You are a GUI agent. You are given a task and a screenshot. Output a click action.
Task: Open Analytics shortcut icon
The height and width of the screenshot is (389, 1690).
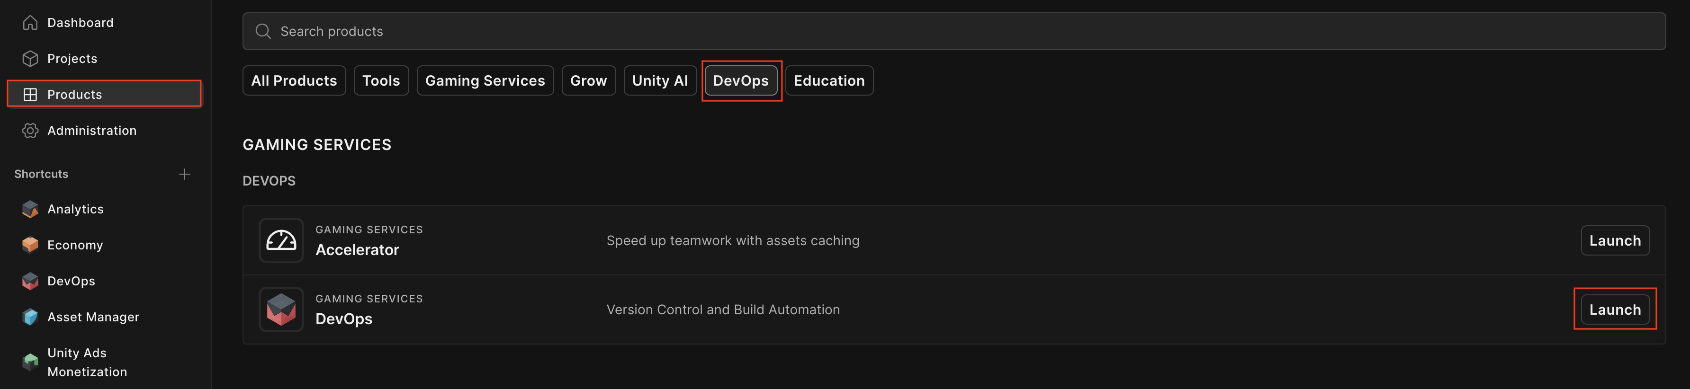pyautogui.click(x=30, y=209)
